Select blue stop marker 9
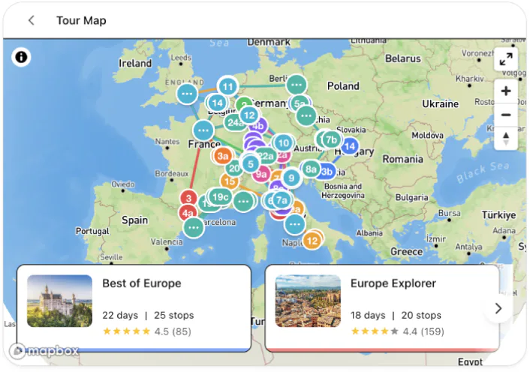Screen dimensions: 530x372 click(291, 178)
